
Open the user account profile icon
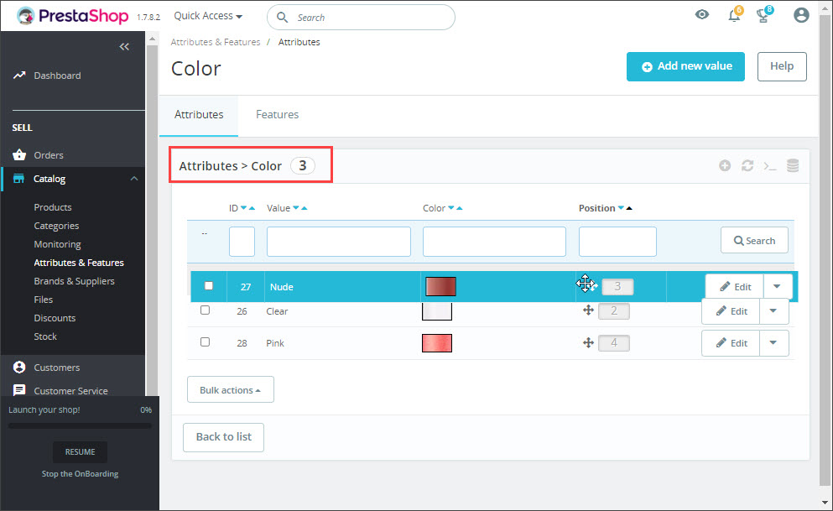click(x=801, y=15)
